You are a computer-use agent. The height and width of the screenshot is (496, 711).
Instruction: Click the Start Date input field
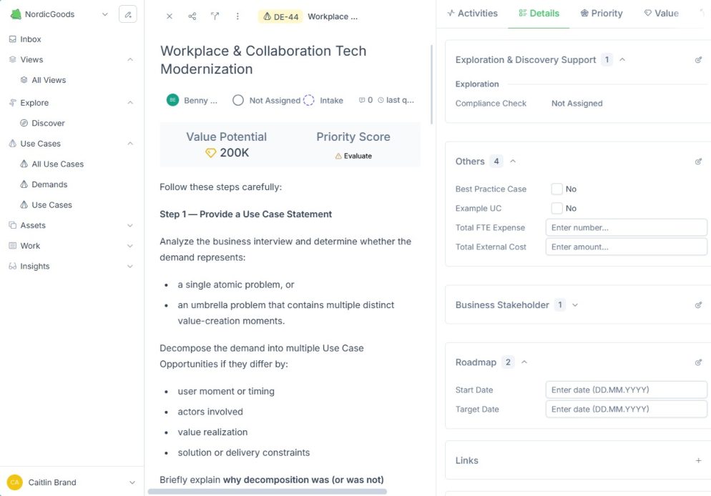click(626, 390)
